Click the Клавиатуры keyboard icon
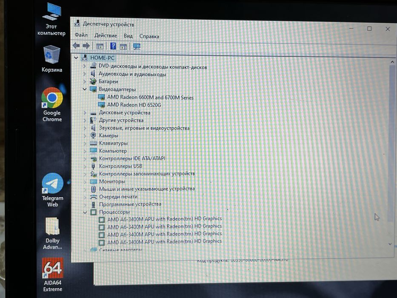This screenshot has height=298, width=397. (x=94, y=143)
